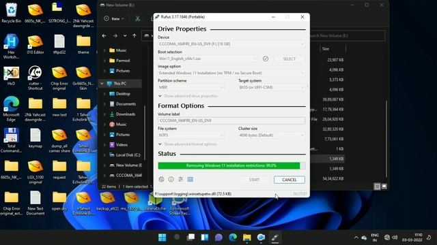The image size is (437, 245).
Task: Go up one folder in Explorer
Action: click(x=135, y=36)
